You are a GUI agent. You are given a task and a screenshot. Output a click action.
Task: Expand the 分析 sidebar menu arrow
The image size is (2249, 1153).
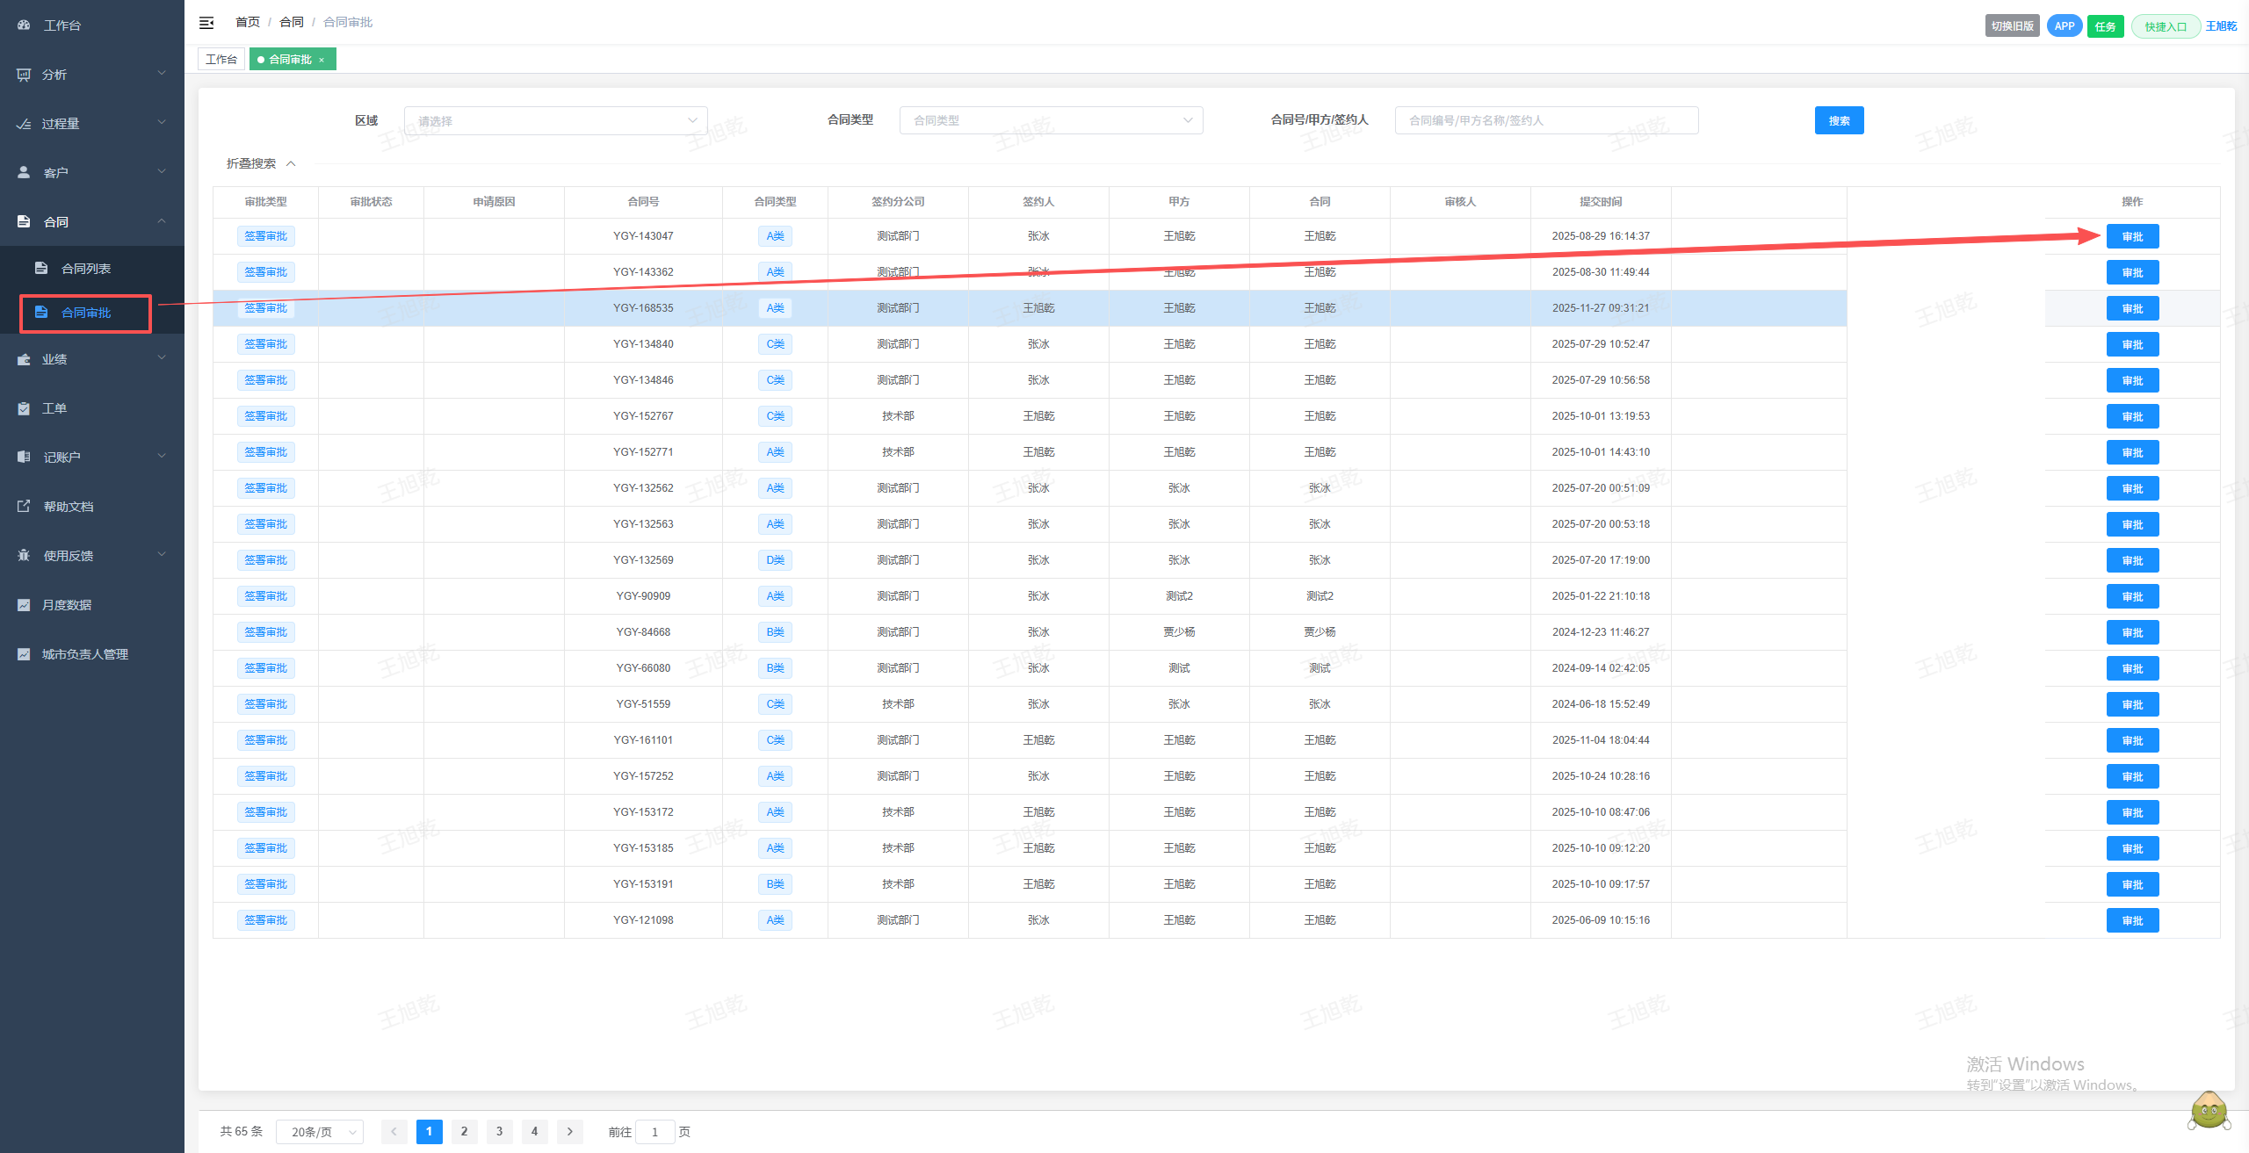(162, 74)
